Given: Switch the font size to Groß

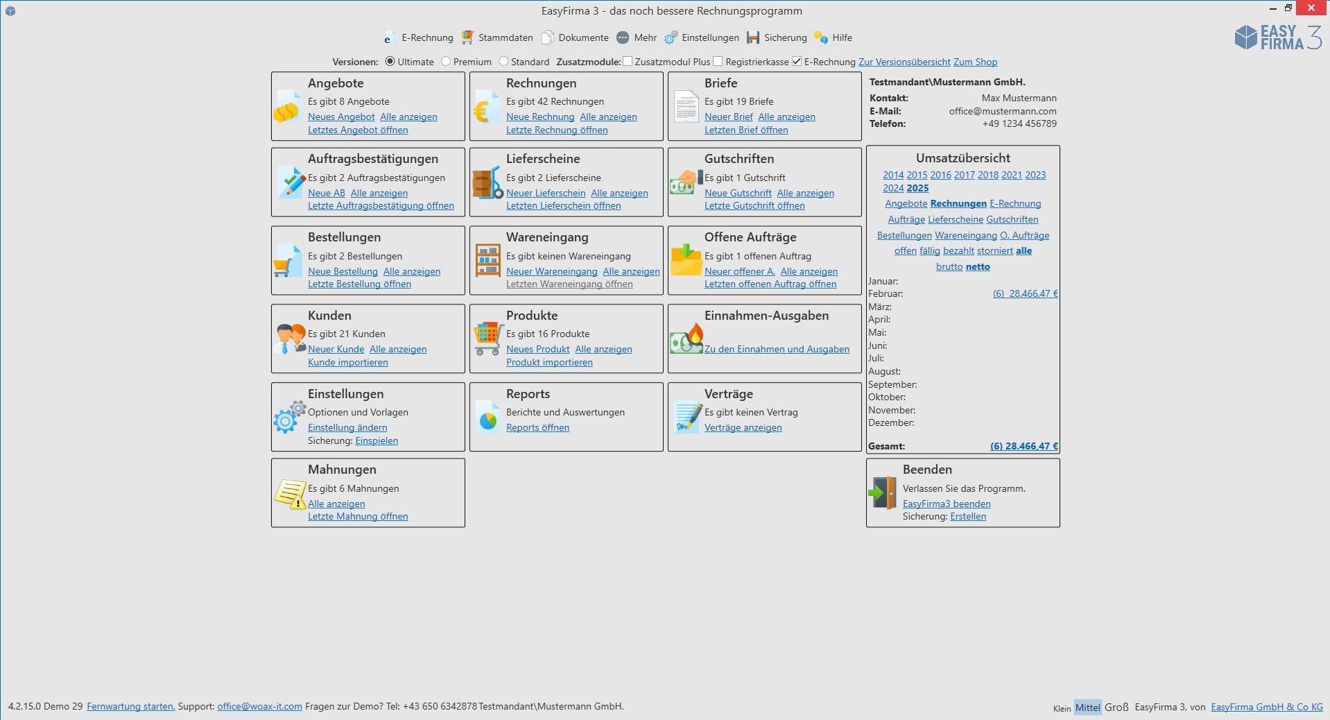Looking at the screenshot, I should pos(1116,708).
